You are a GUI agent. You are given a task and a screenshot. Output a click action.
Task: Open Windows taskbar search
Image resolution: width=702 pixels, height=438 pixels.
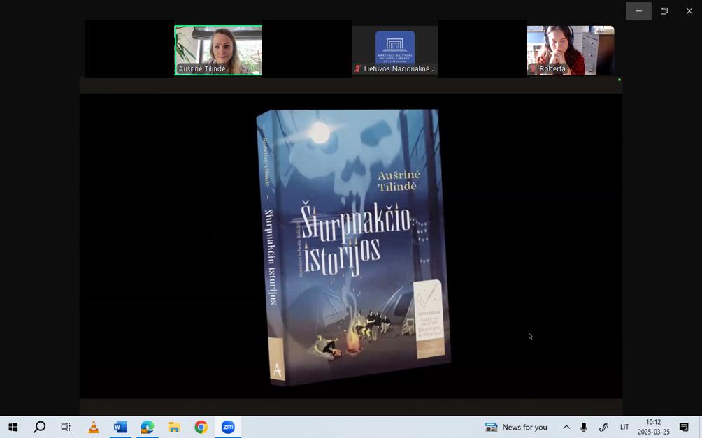(39, 428)
